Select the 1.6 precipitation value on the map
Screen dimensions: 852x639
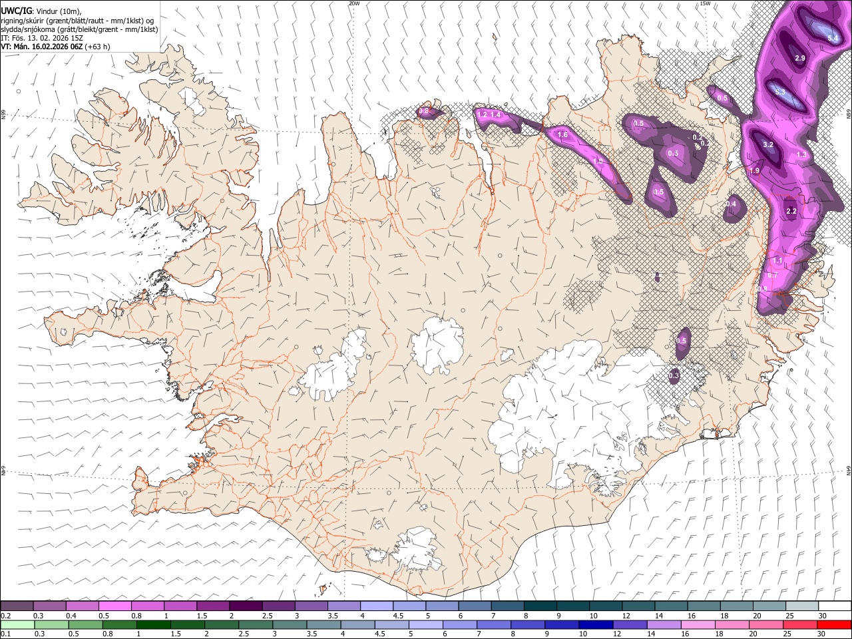(562, 135)
